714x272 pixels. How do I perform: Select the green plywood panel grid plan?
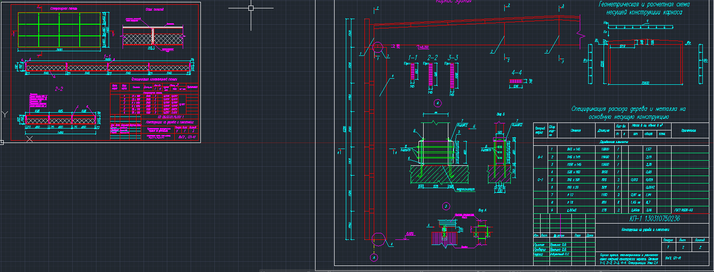click(60, 29)
